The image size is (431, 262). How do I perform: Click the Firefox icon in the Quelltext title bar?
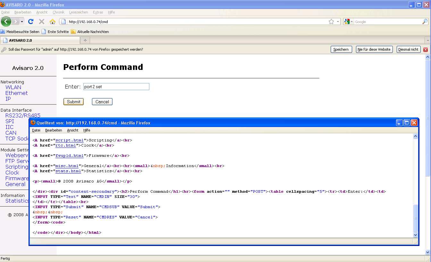point(33,123)
